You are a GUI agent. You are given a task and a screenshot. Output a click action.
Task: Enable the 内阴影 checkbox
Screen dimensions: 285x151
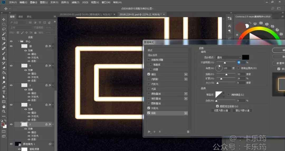coord(149,79)
